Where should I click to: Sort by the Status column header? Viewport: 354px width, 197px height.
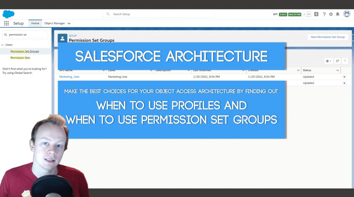(x=307, y=70)
